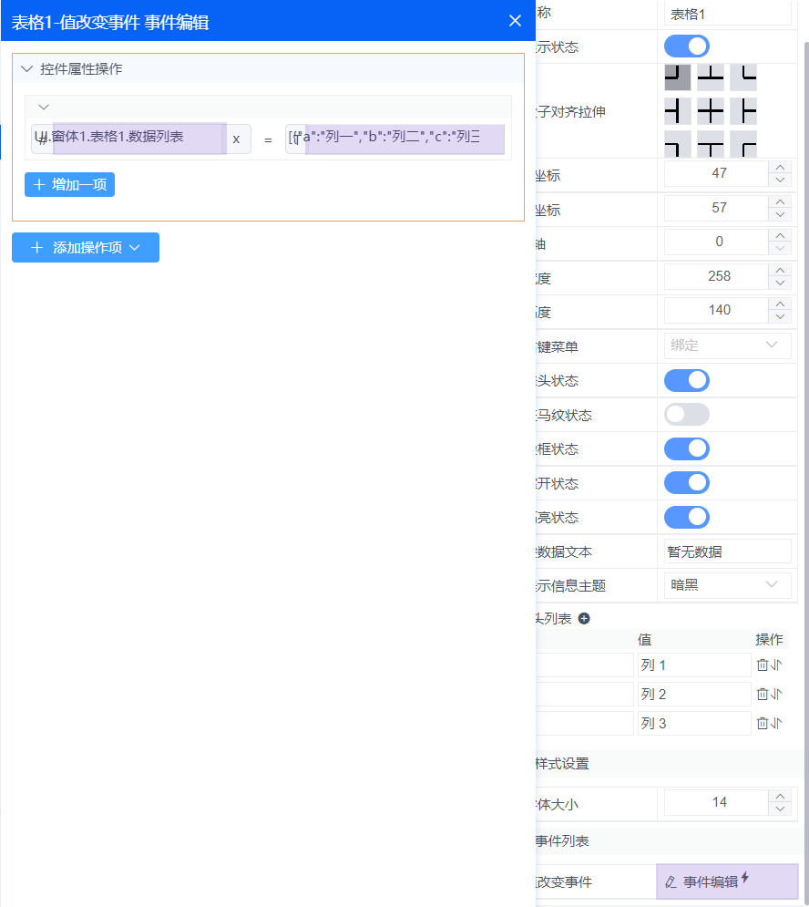Enable the 斑马纹状态 toggle
Screen dimensions: 809x907
click(x=686, y=414)
